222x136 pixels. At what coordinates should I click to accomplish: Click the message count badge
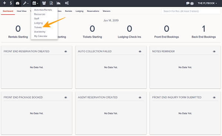coord(192,4)
